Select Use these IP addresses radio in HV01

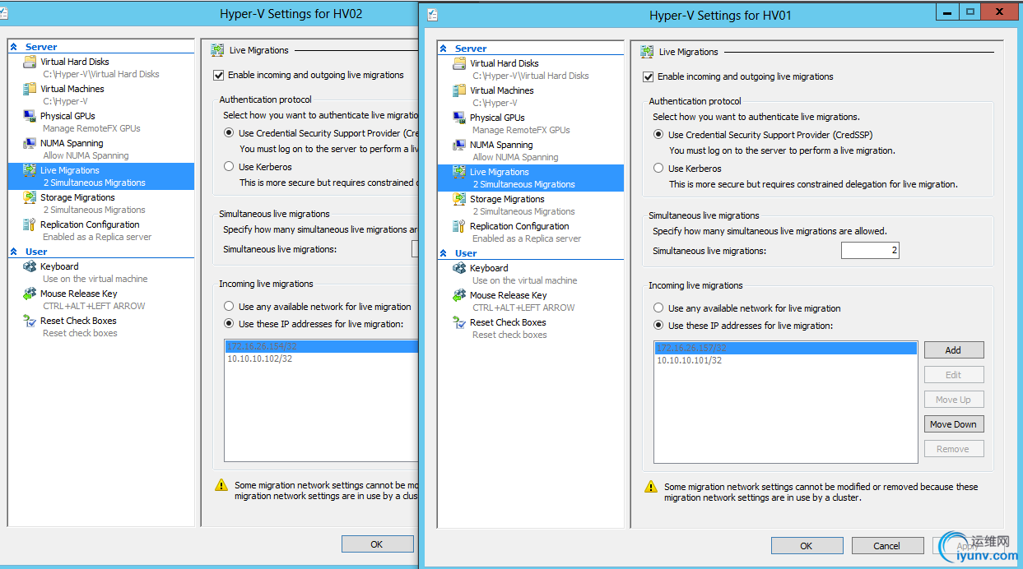[x=658, y=326]
